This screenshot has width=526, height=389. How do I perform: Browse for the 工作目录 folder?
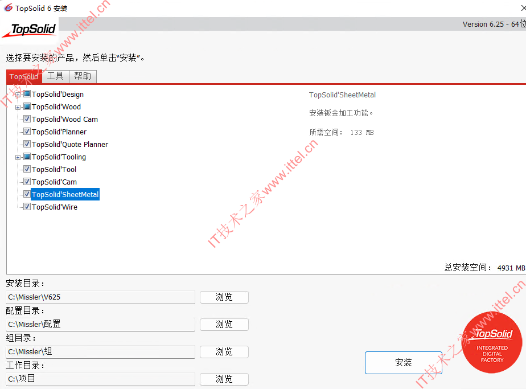tap(224, 379)
